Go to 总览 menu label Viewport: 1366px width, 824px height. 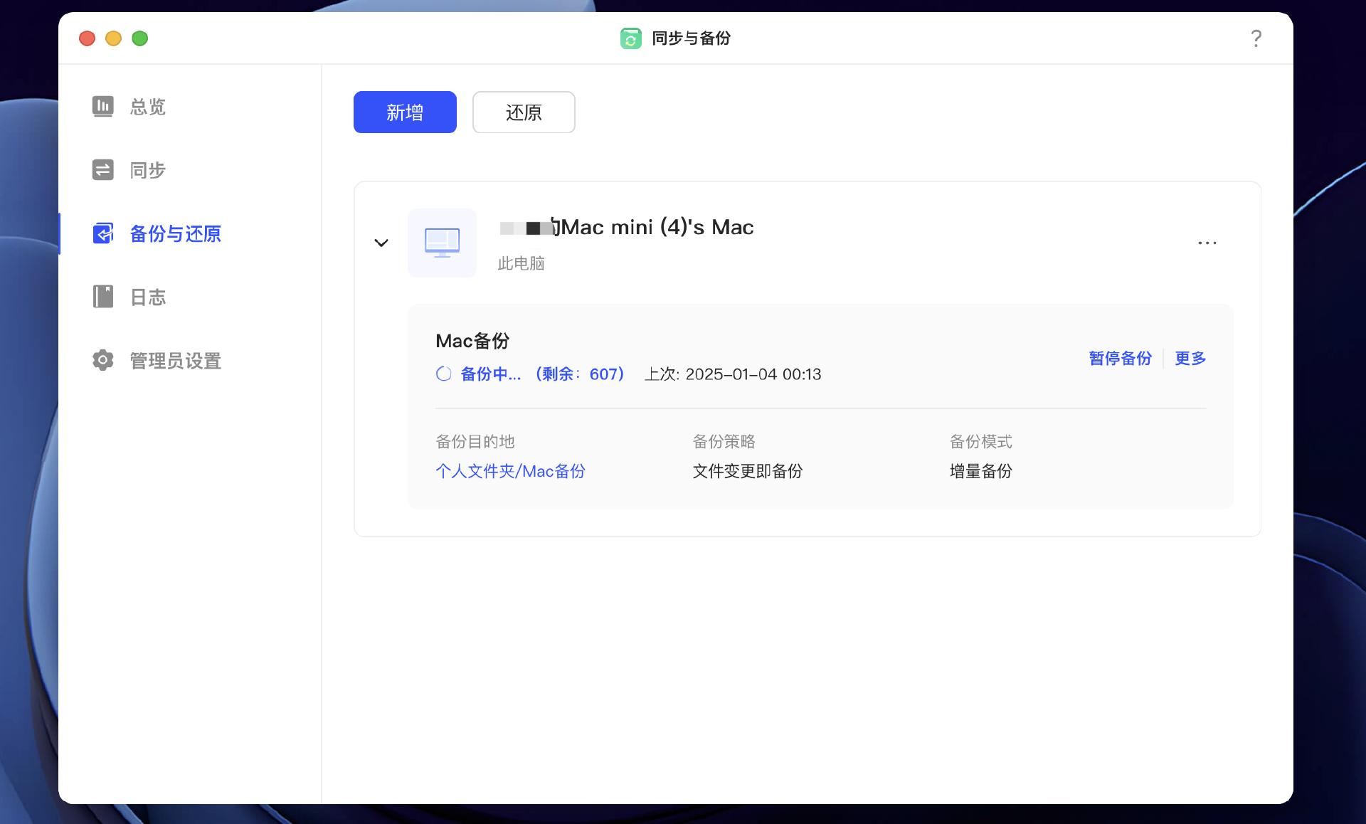pyautogui.click(x=148, y=107)
